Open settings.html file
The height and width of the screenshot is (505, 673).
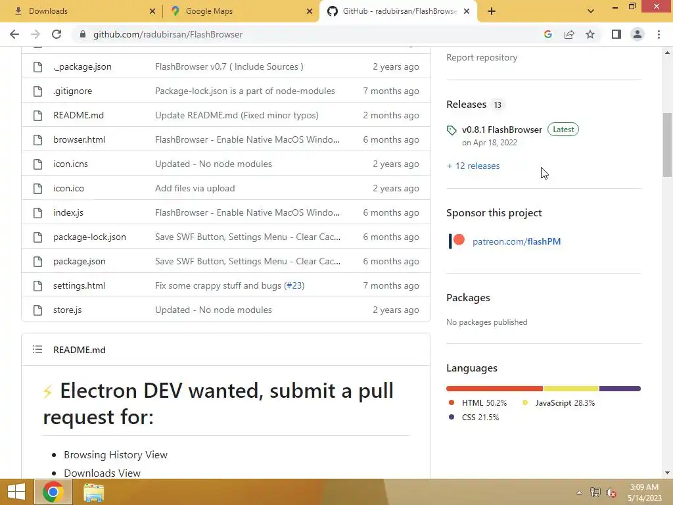(79, 285)
